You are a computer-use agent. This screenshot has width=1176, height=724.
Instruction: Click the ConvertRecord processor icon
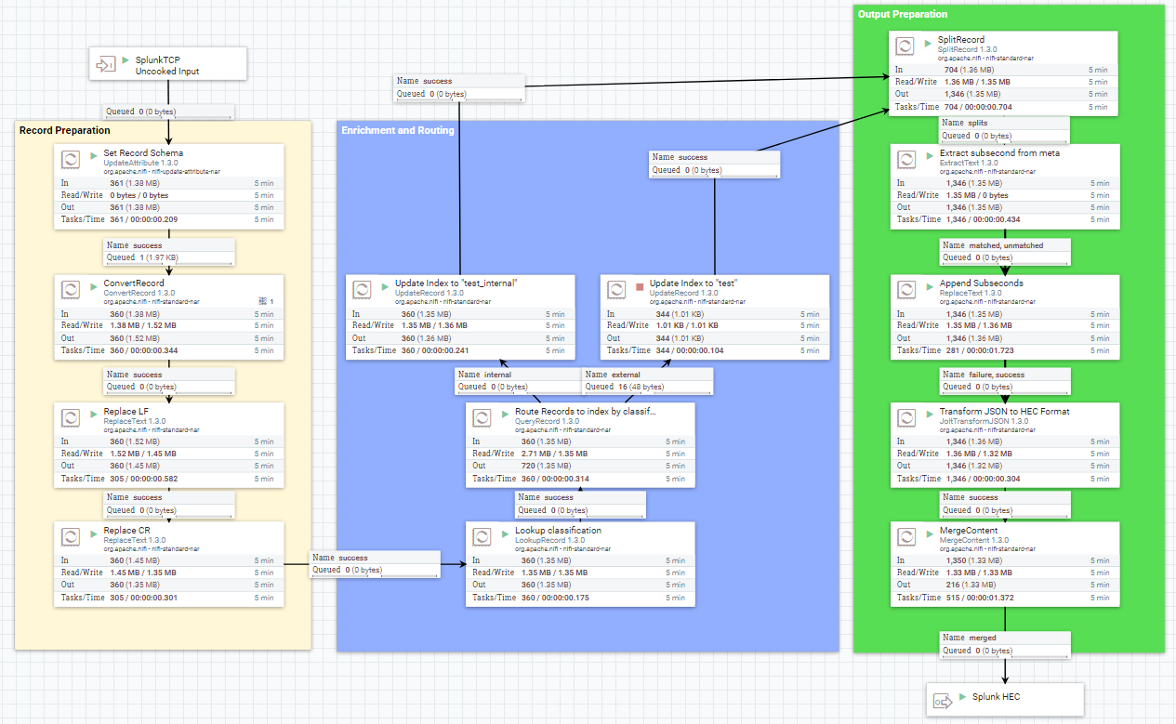[70, 288]
